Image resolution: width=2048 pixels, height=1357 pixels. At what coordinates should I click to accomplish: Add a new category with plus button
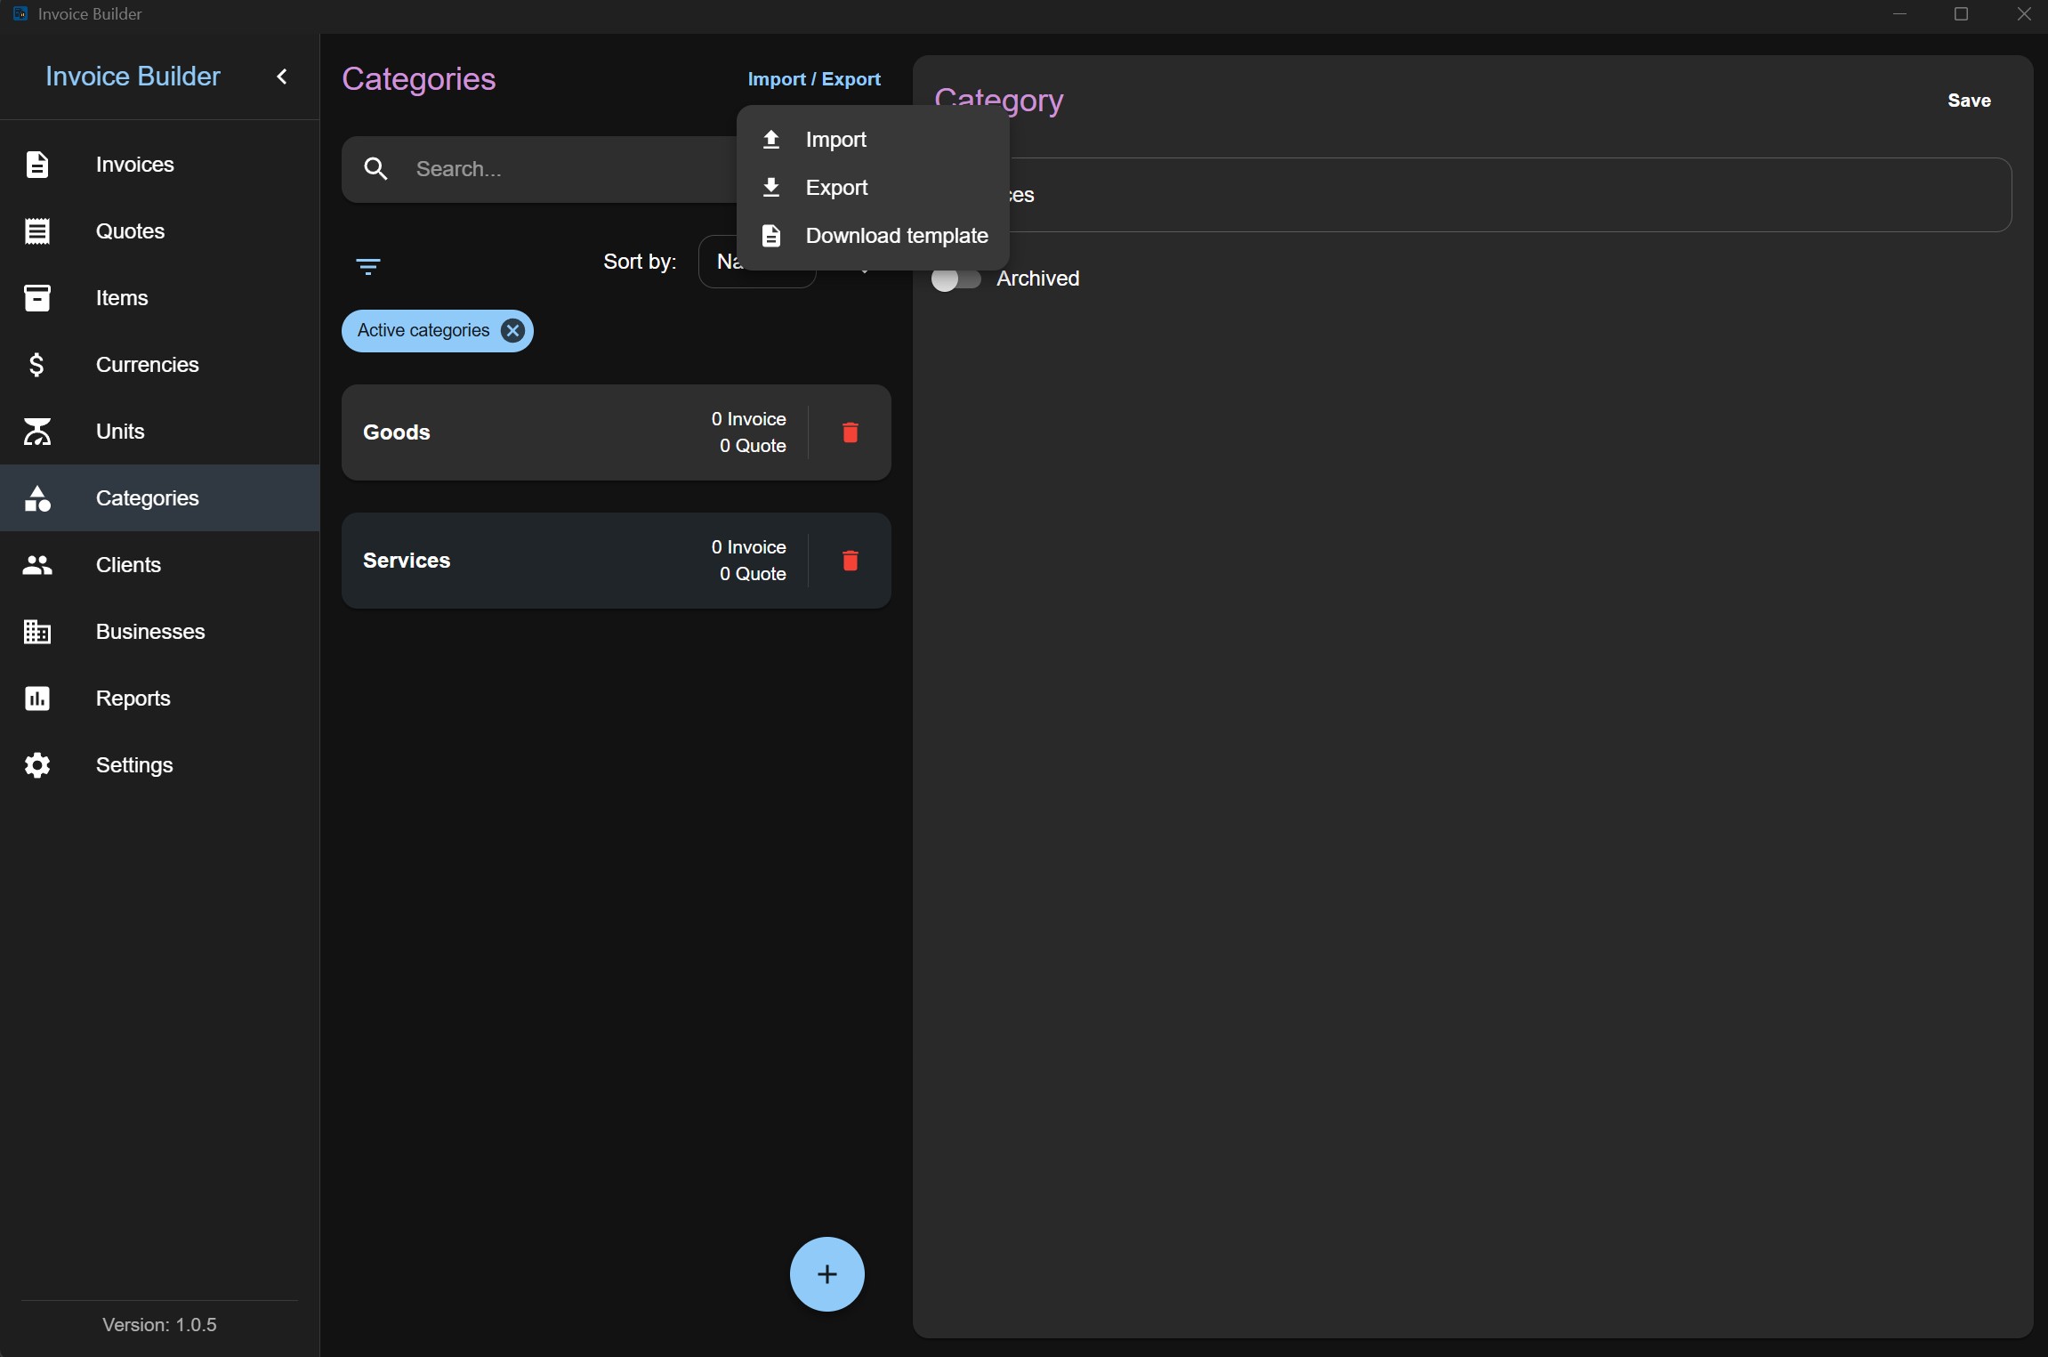(826, 1273)
